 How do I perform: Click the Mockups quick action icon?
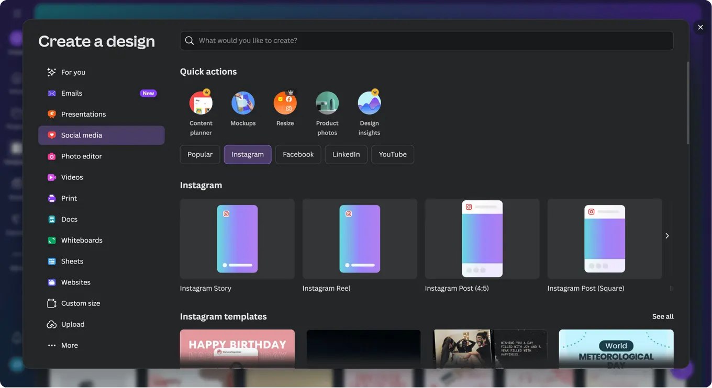pyautogui.click(x=243, y=104)
